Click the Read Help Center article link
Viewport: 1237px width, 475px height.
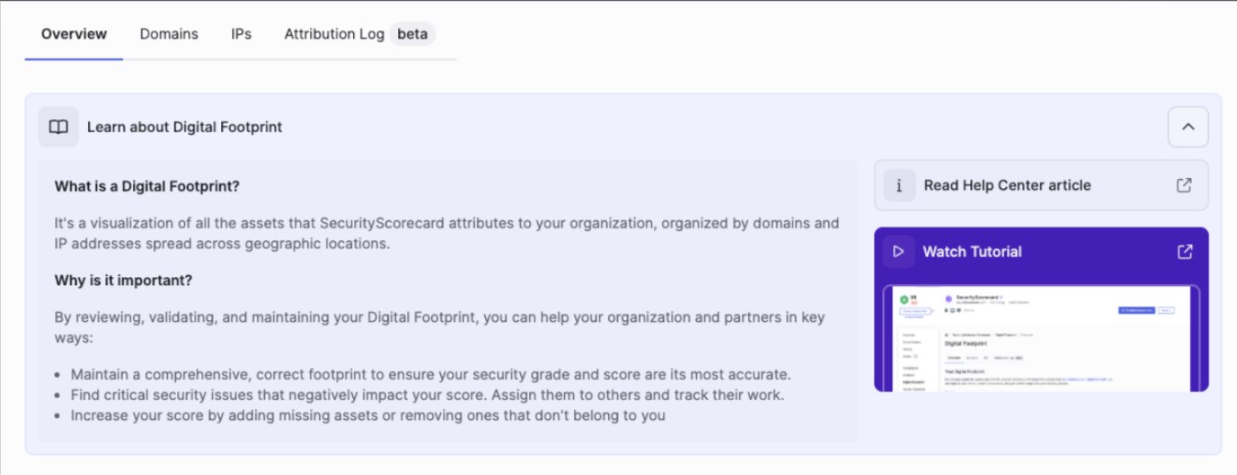coord(1008,185)
